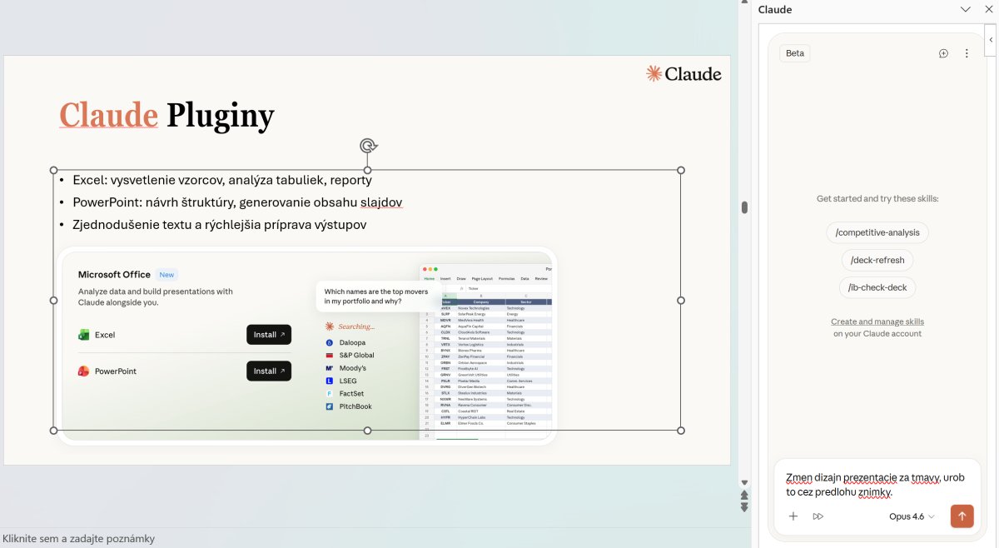Click the plus attachment icon in prompt box

tap(793, 516)
